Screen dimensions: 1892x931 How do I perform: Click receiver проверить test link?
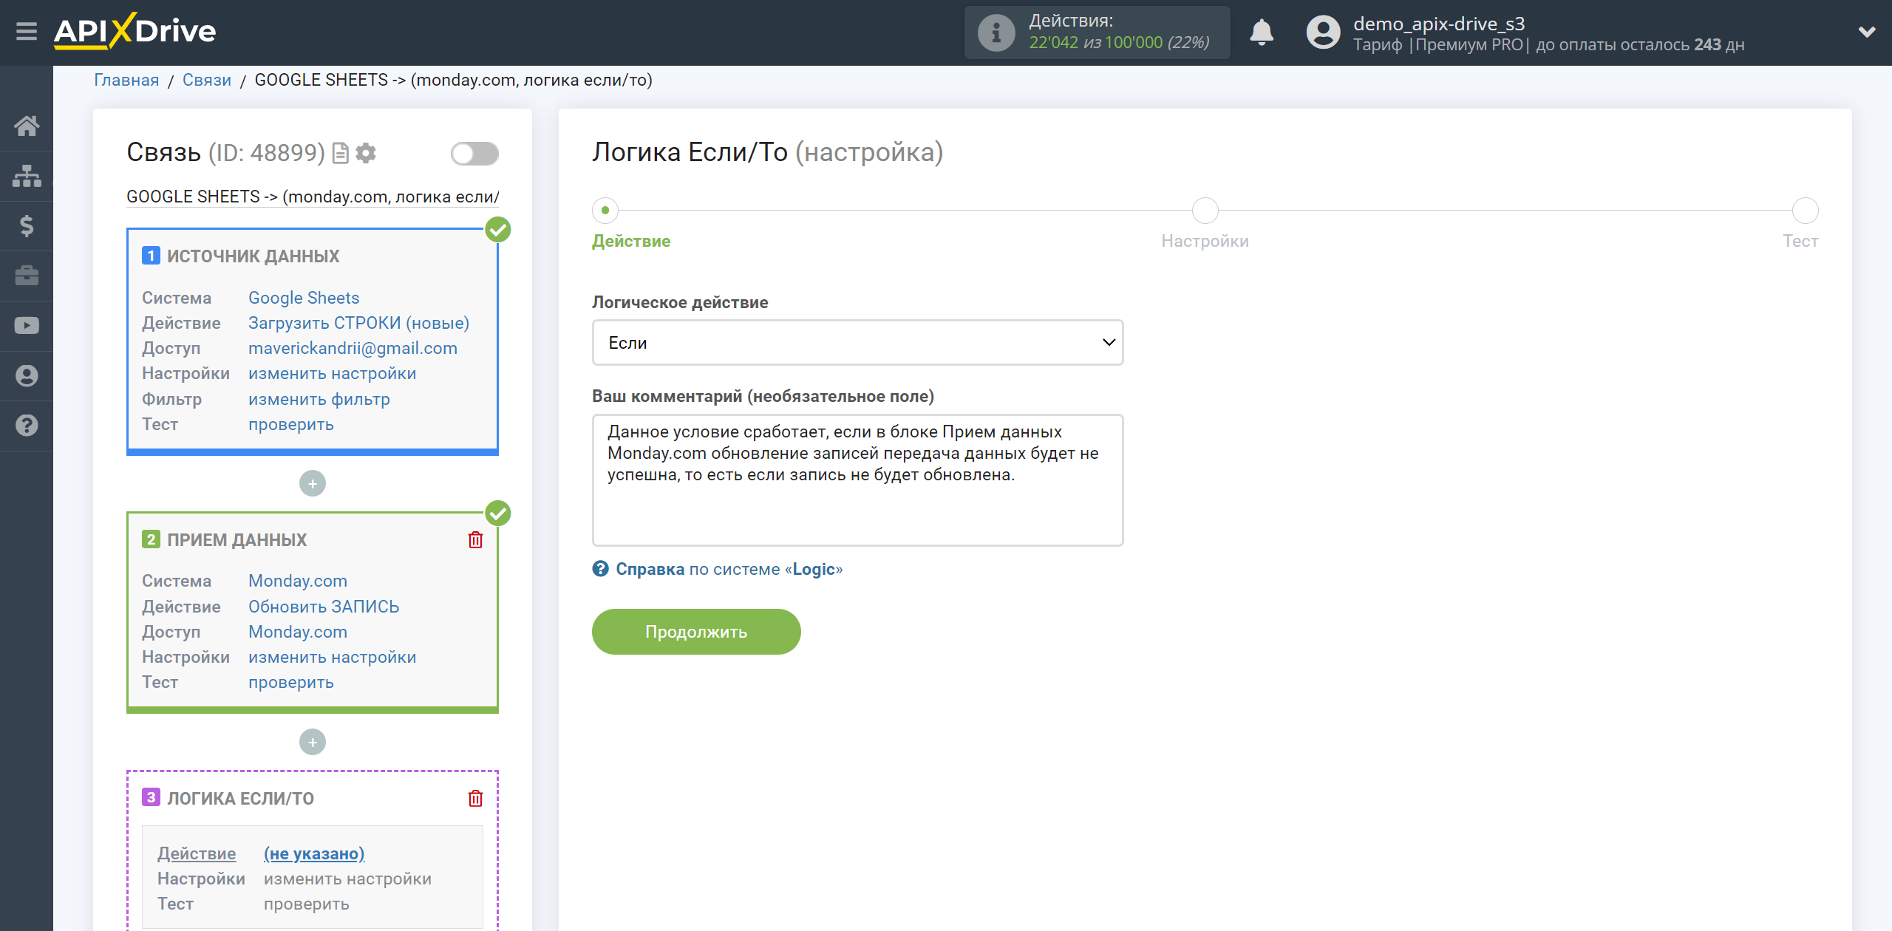coord(291,682)
